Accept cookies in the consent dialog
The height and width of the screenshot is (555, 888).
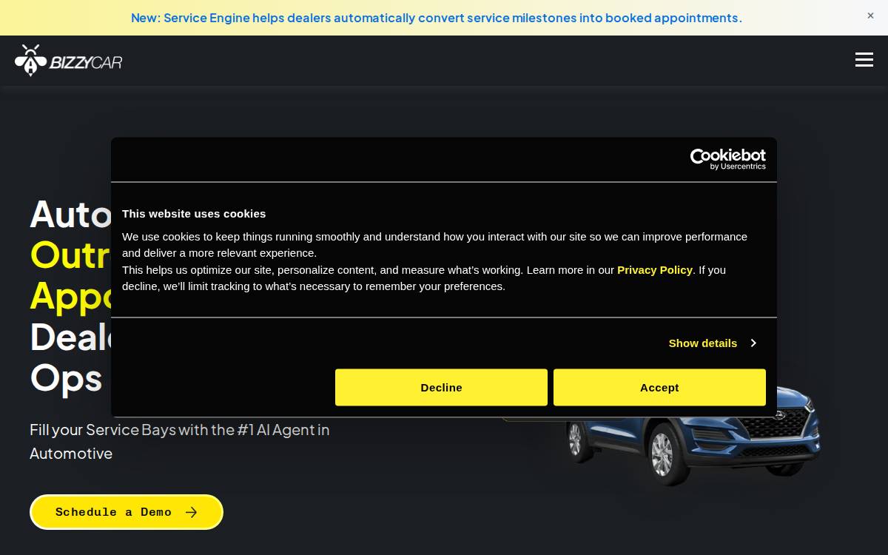click(x=659, y=387)
